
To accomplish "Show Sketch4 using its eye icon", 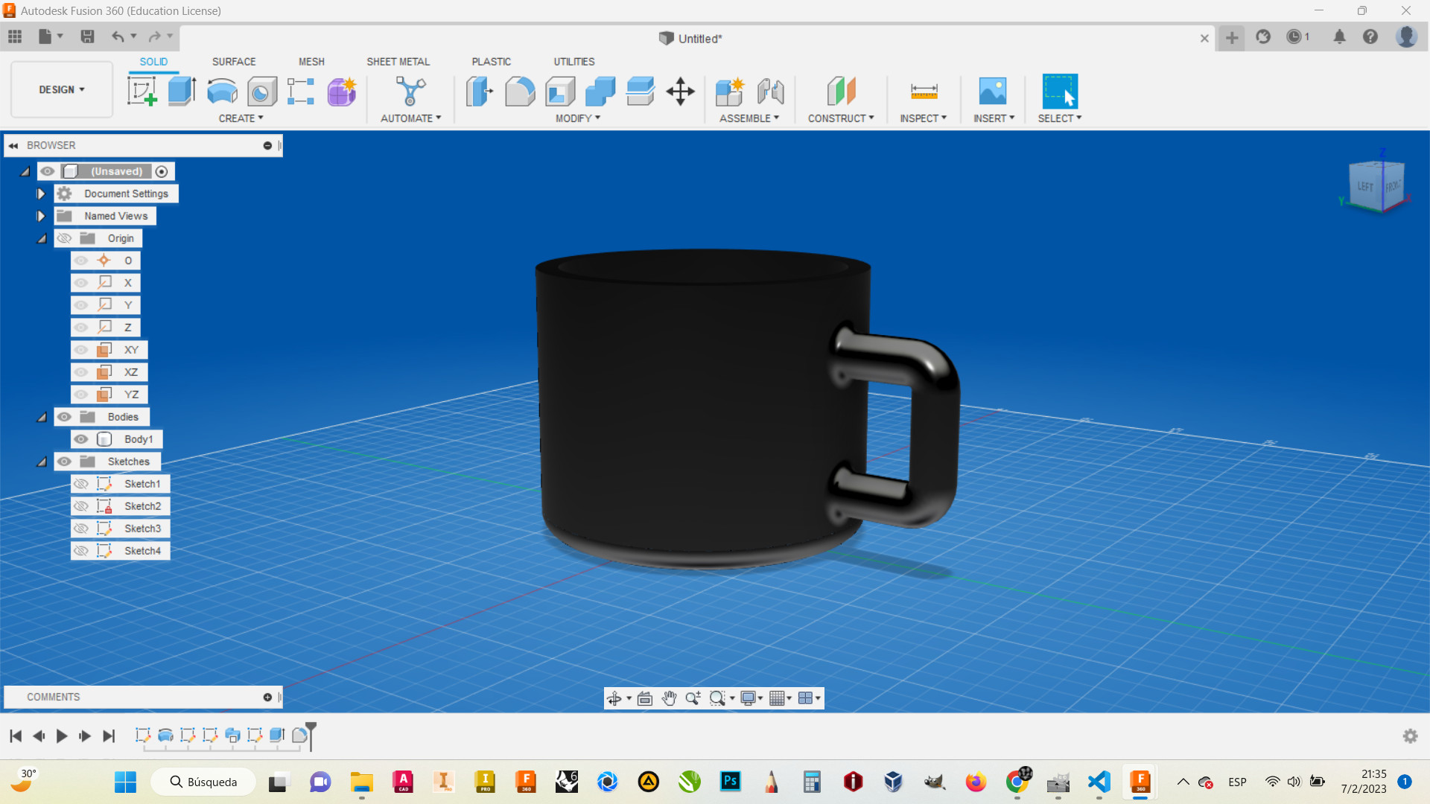I will point(81,551).
